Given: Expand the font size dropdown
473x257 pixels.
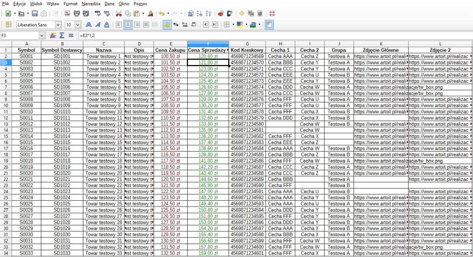Looking at the screenshot, I should [x=78, y=25].
